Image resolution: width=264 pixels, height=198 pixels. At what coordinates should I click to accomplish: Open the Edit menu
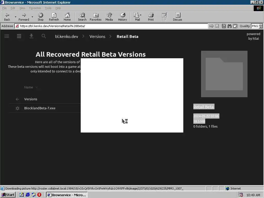[13, 8]
